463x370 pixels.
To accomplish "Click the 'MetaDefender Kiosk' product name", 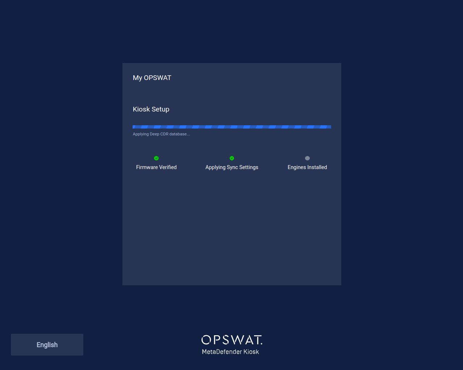I will click(x=230, y=352).
